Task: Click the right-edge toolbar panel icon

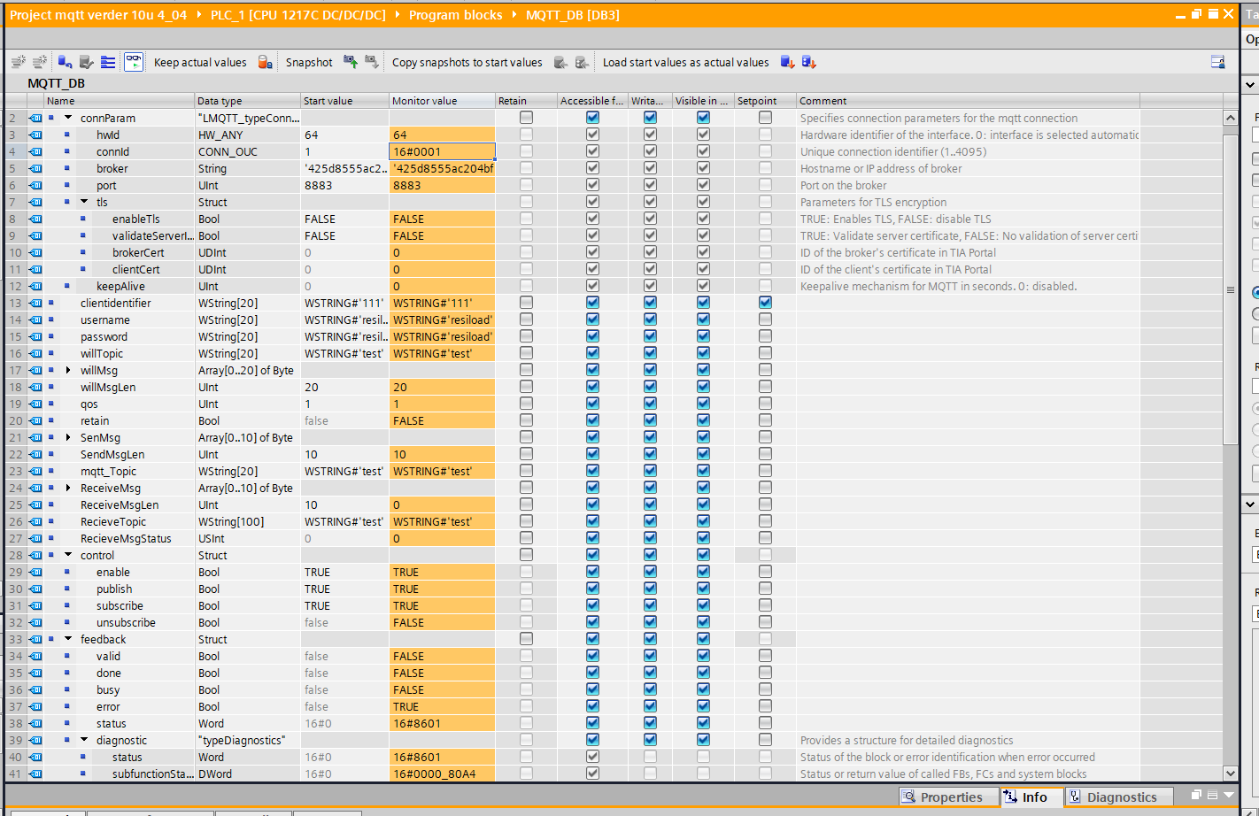Action: [x=1218, y=62]
